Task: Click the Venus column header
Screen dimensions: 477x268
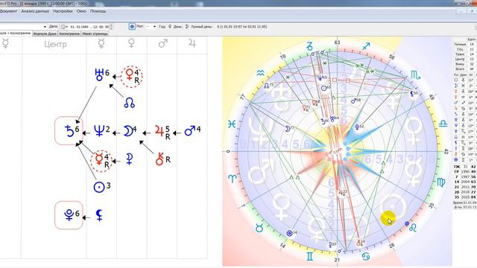Action: (x=131, y=43)
